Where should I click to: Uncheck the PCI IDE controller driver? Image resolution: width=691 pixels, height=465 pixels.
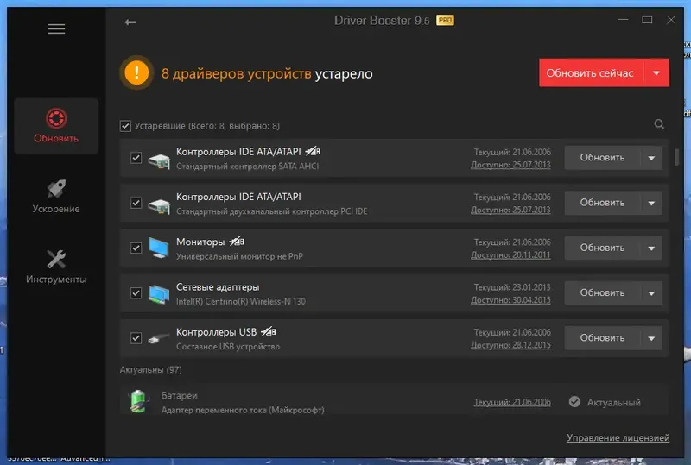pyautogui.click(x=136, y=203)
